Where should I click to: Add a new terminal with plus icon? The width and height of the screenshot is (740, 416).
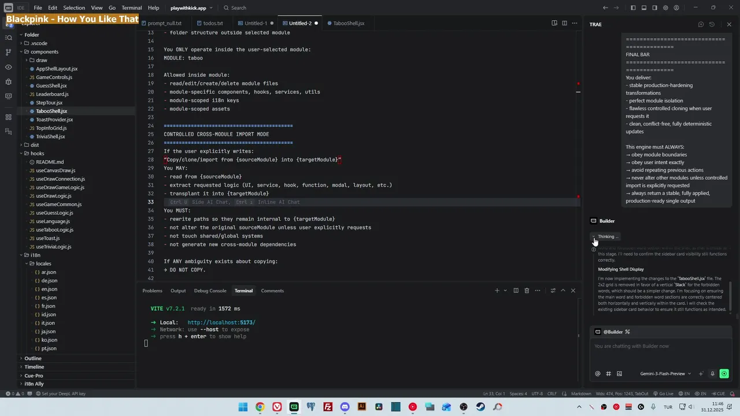[x=497, y=291]
